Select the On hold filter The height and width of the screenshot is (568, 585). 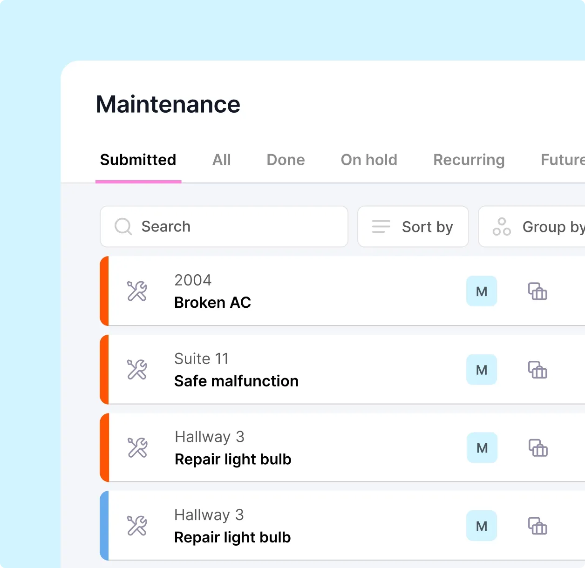point(369,160)
